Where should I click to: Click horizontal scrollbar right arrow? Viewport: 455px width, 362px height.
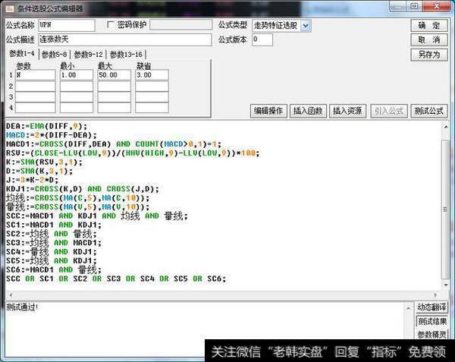pyautogui.click(x=435, y=295)
